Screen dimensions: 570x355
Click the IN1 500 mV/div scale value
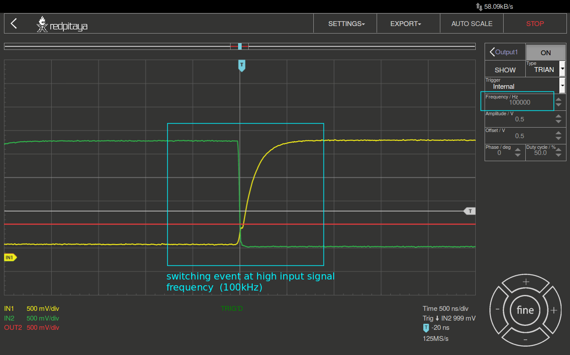[x=43, y=308]
